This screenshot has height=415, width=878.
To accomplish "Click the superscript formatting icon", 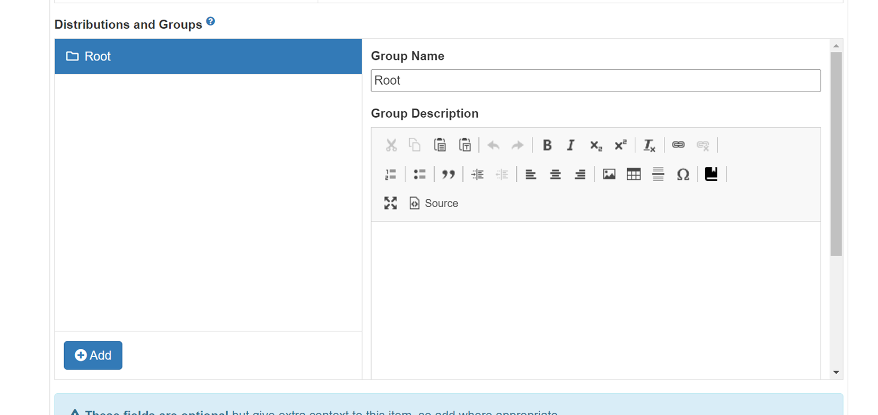I will pyautogui.click(x=620, y=145).
